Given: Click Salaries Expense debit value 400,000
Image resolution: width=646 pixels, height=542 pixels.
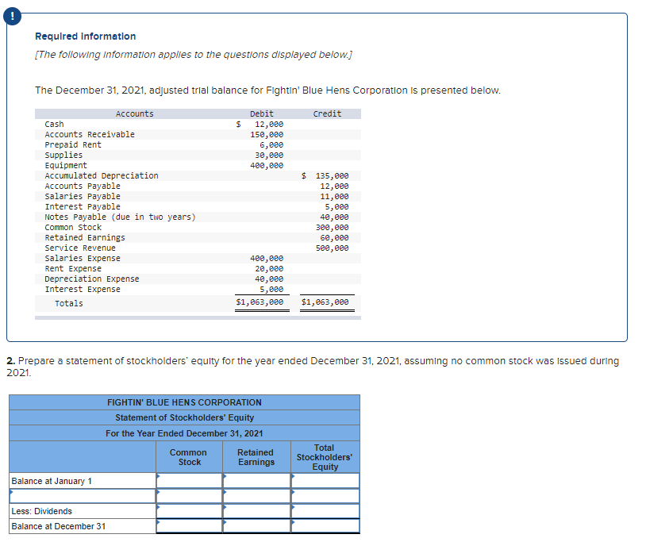Looking at the screenshot, I should pos(267,258).
